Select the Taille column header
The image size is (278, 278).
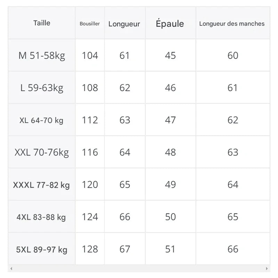(42, 23)
